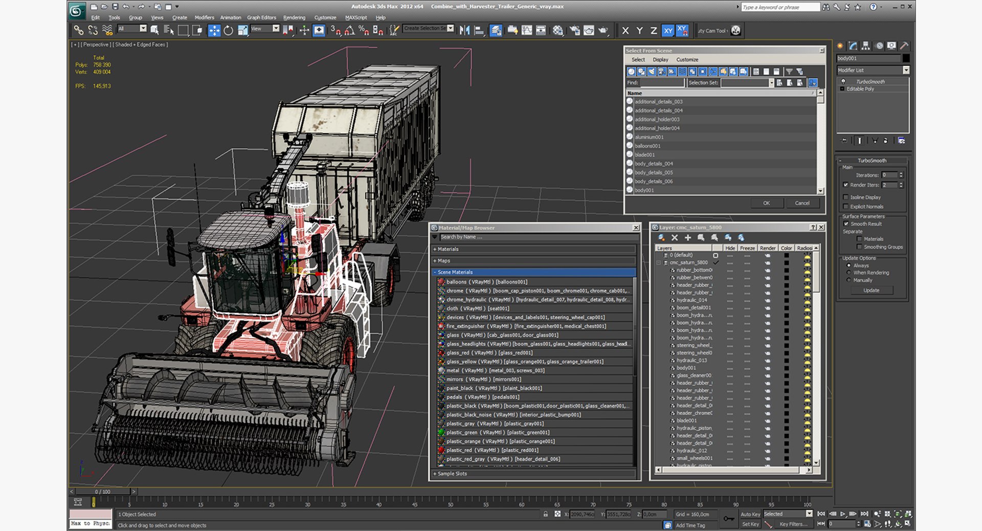Open the object color swatch beside body001

[x=906, y=58]
